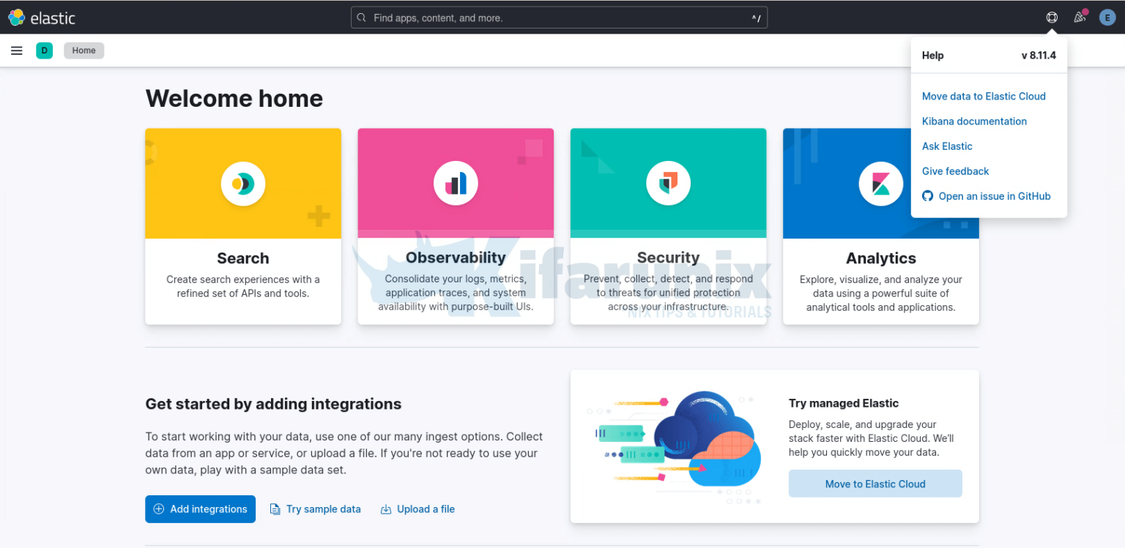Click the Security solution icon
Screen dimensions: 1125x548
coord(668,183)
